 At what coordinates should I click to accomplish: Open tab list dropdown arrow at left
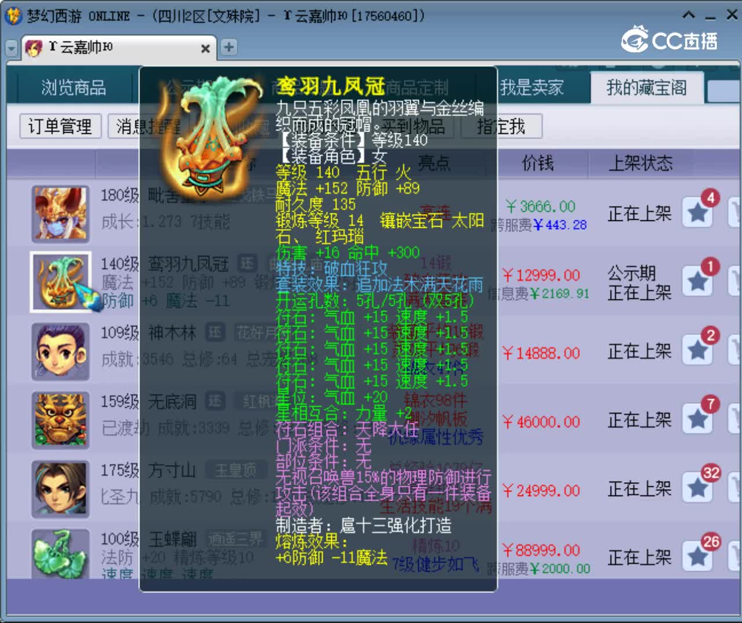pos(12,48)
